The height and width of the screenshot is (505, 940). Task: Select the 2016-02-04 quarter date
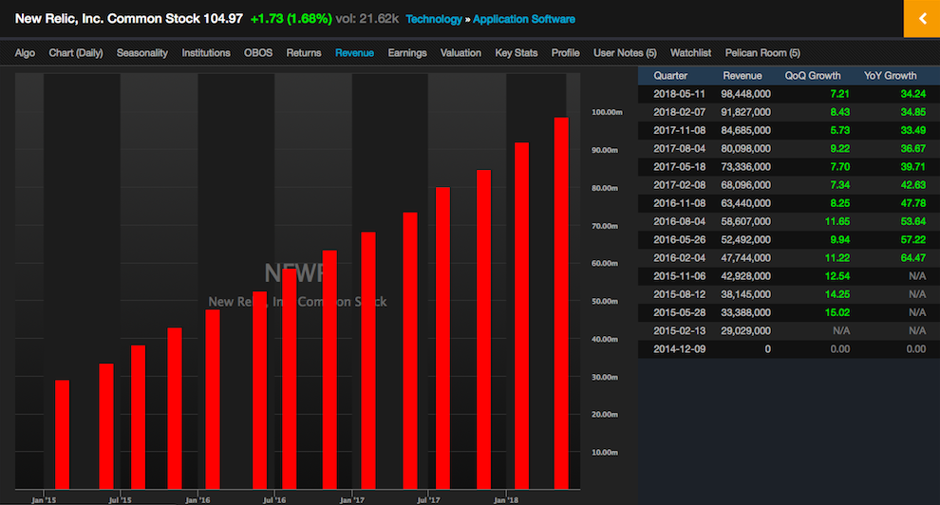[679, 257]
